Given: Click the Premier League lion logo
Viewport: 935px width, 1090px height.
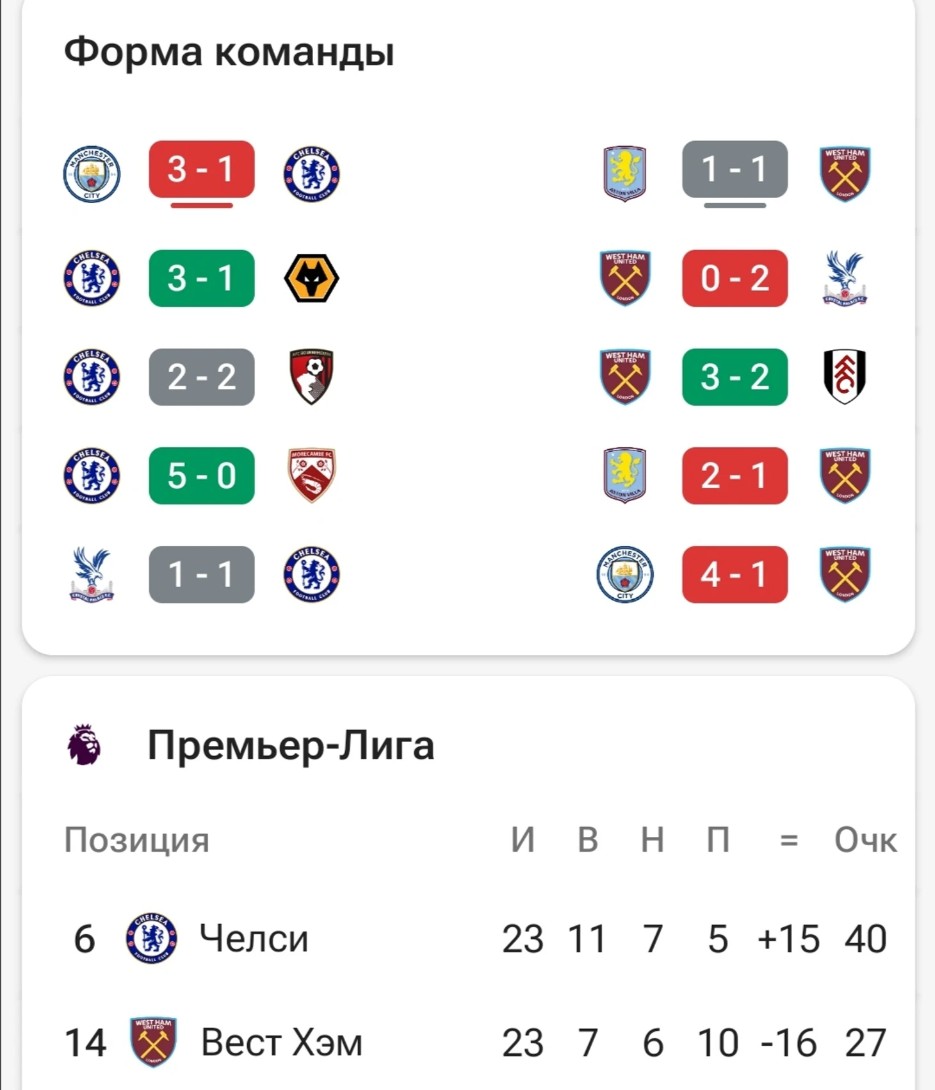Looking at the screenshot, I should (84, 745).
